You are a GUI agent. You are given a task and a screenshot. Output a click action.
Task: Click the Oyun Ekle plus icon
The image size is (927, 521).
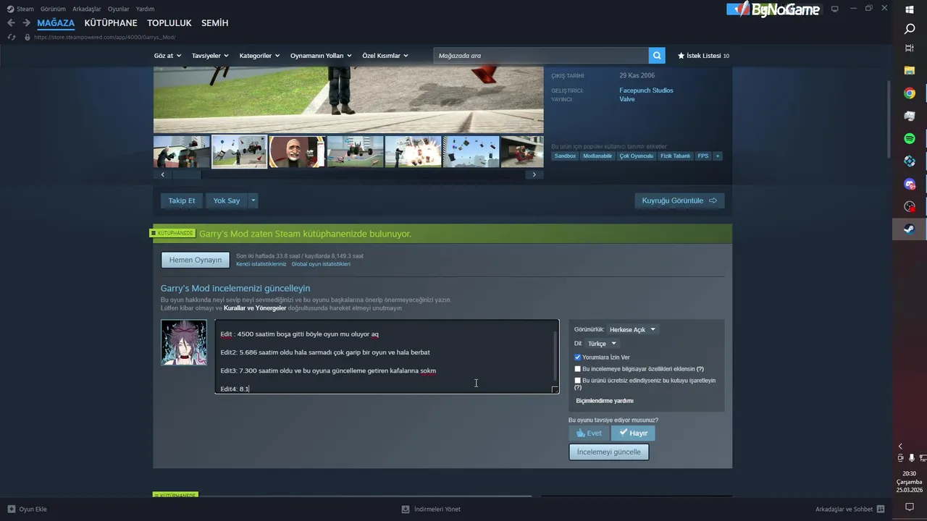click(x=12, y=509)
